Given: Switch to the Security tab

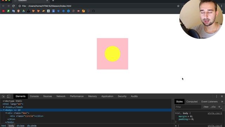Looking at the screenshot, I should click(x=122, y=96).
